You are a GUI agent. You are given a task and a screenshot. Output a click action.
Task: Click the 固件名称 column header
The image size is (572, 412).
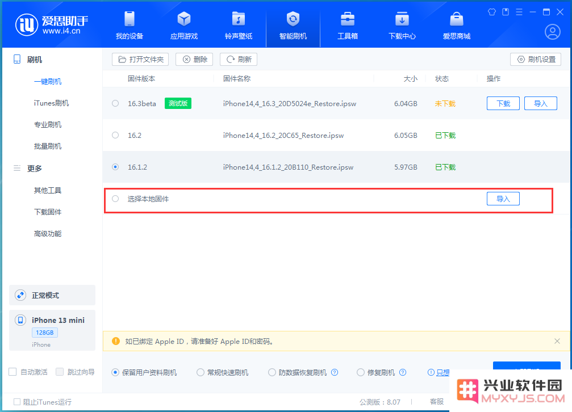[x=237, y=79]
